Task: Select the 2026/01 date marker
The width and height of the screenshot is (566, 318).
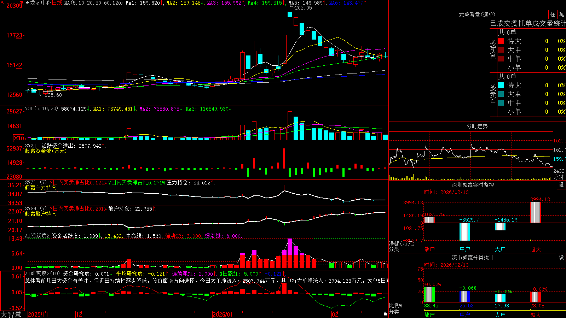Action: click(223, 314)
